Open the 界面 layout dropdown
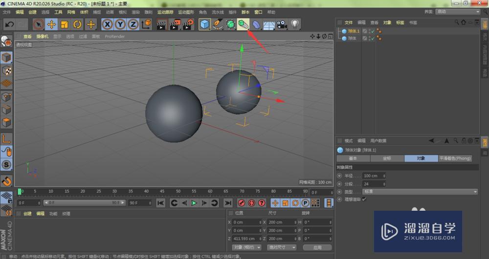Image resolution: width=489 pixels, height=259 pixels. tap(458, 12)
